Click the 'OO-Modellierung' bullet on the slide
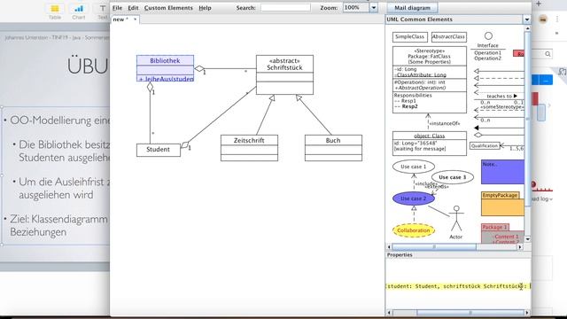 click(60, 121)
